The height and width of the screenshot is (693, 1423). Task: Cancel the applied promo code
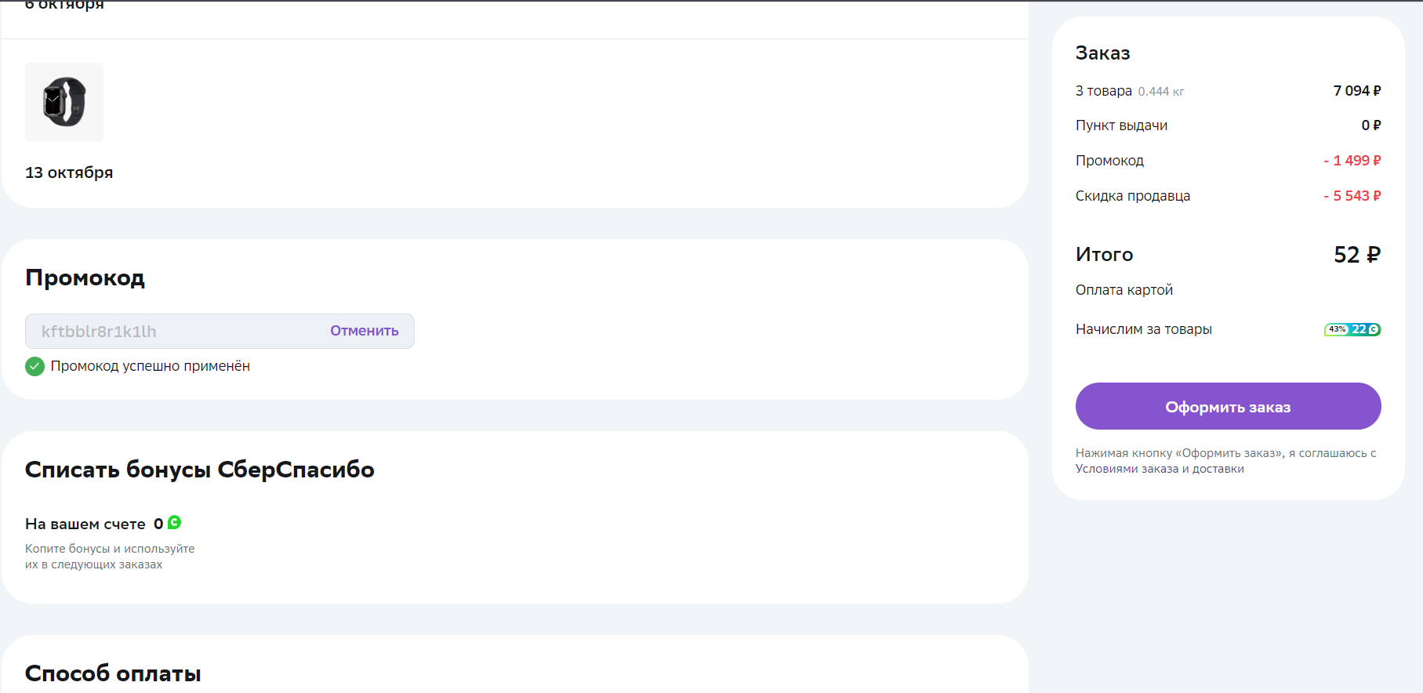pyautogui.click(x=364, y=331)
